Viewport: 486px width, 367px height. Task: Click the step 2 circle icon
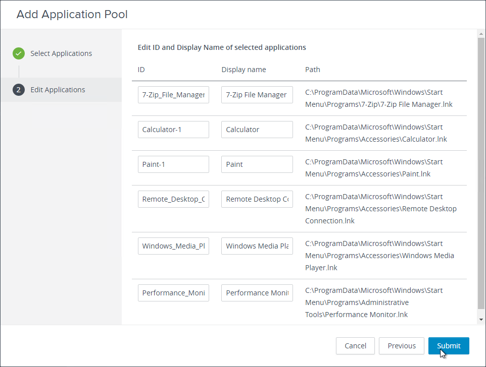(19, 90)
